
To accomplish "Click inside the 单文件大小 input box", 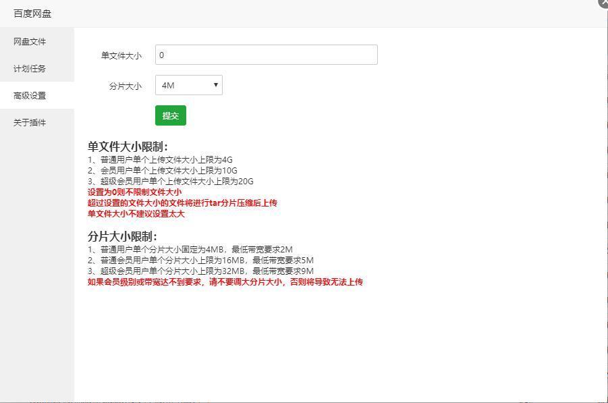I will (266, 54).
